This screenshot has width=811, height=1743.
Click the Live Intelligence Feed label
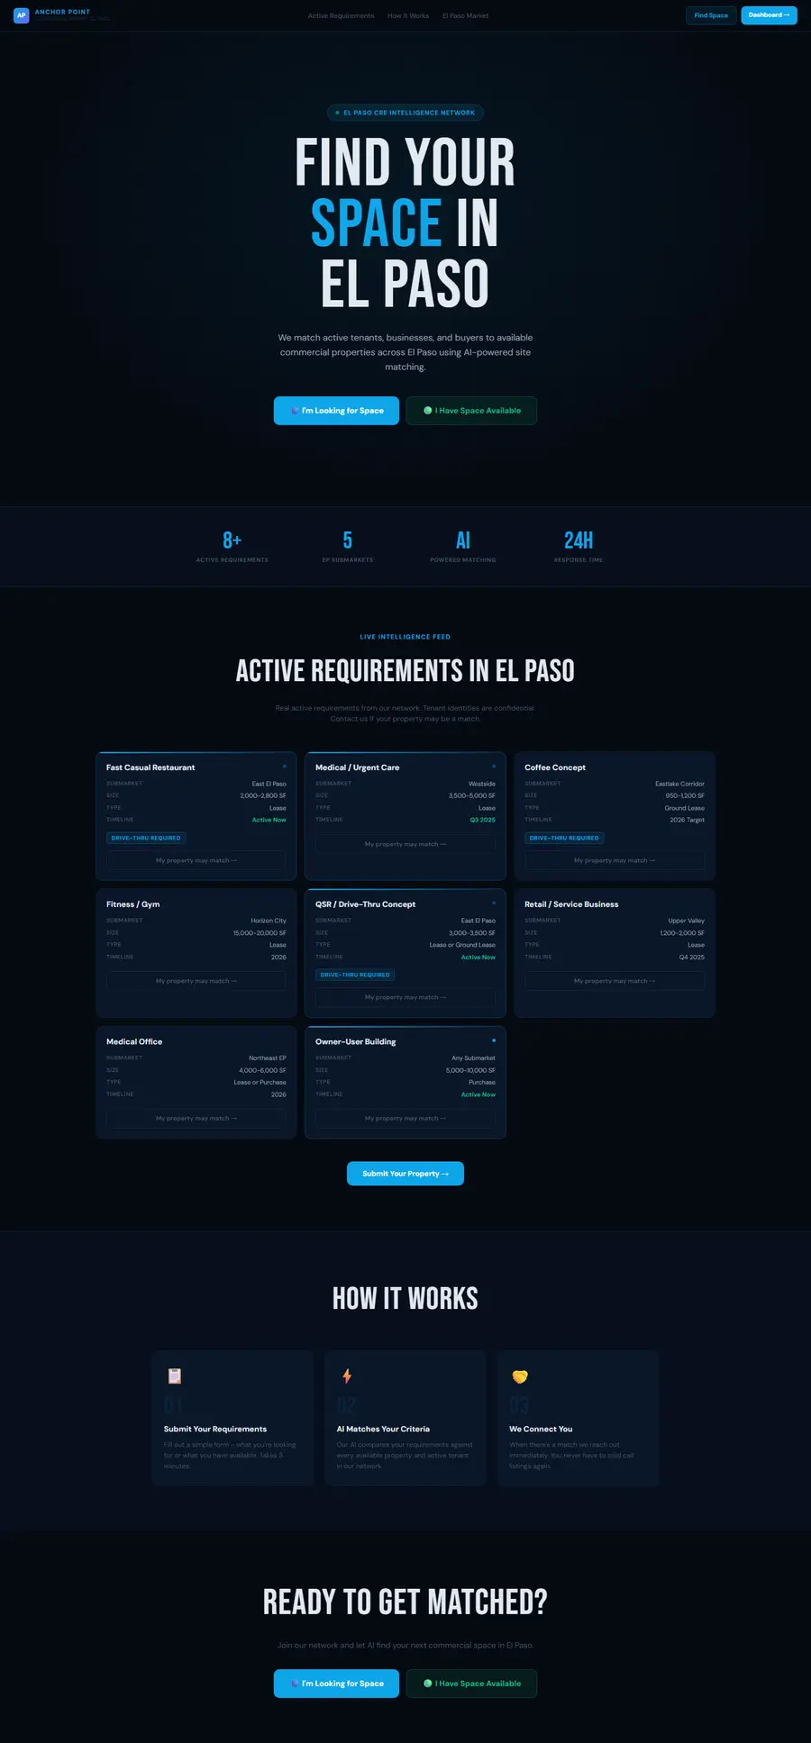point(405,637)
